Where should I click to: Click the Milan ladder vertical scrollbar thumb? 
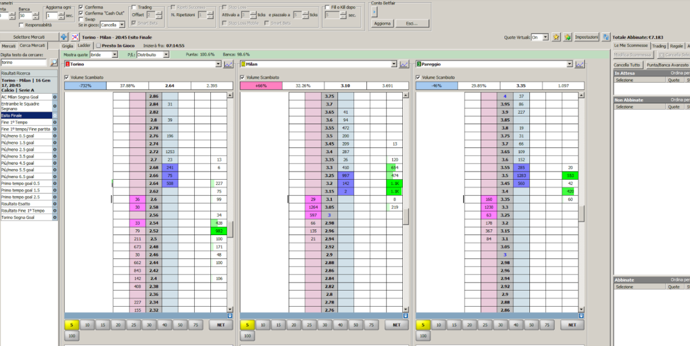(x=406, y=216)
